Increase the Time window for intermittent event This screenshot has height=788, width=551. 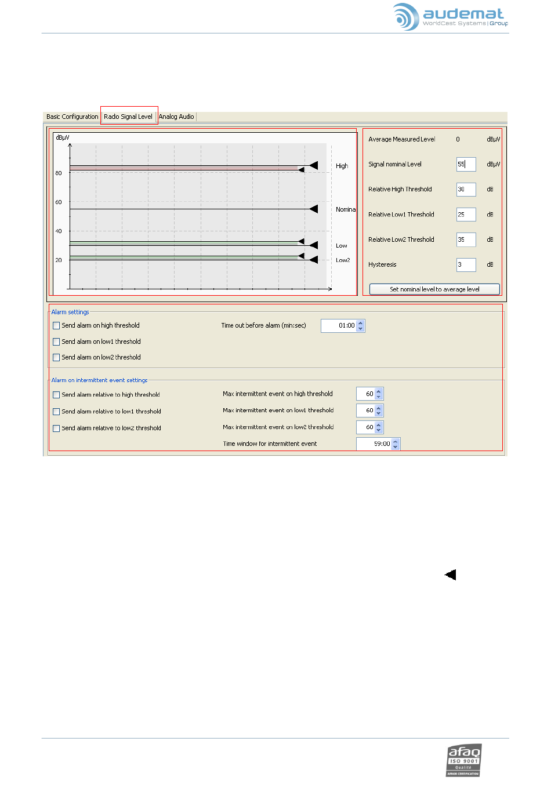pos(396,441)
